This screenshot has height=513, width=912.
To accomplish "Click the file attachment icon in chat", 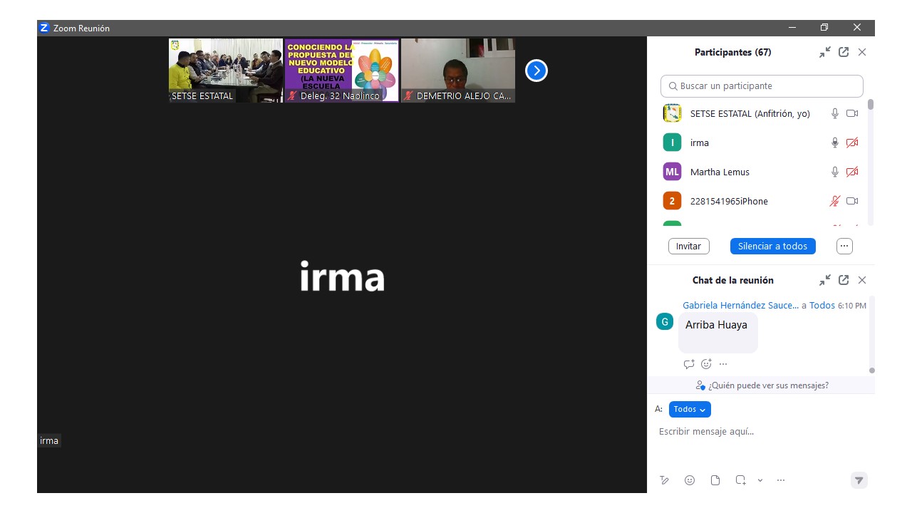I will [715, 480].
